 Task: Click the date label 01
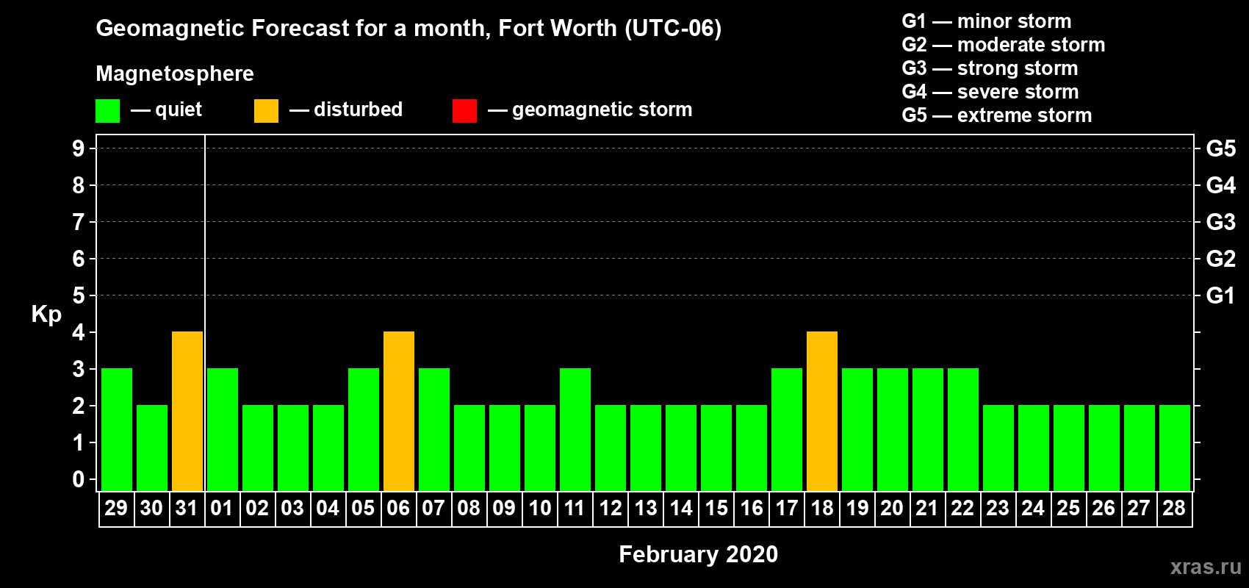(x=222, y=508)
